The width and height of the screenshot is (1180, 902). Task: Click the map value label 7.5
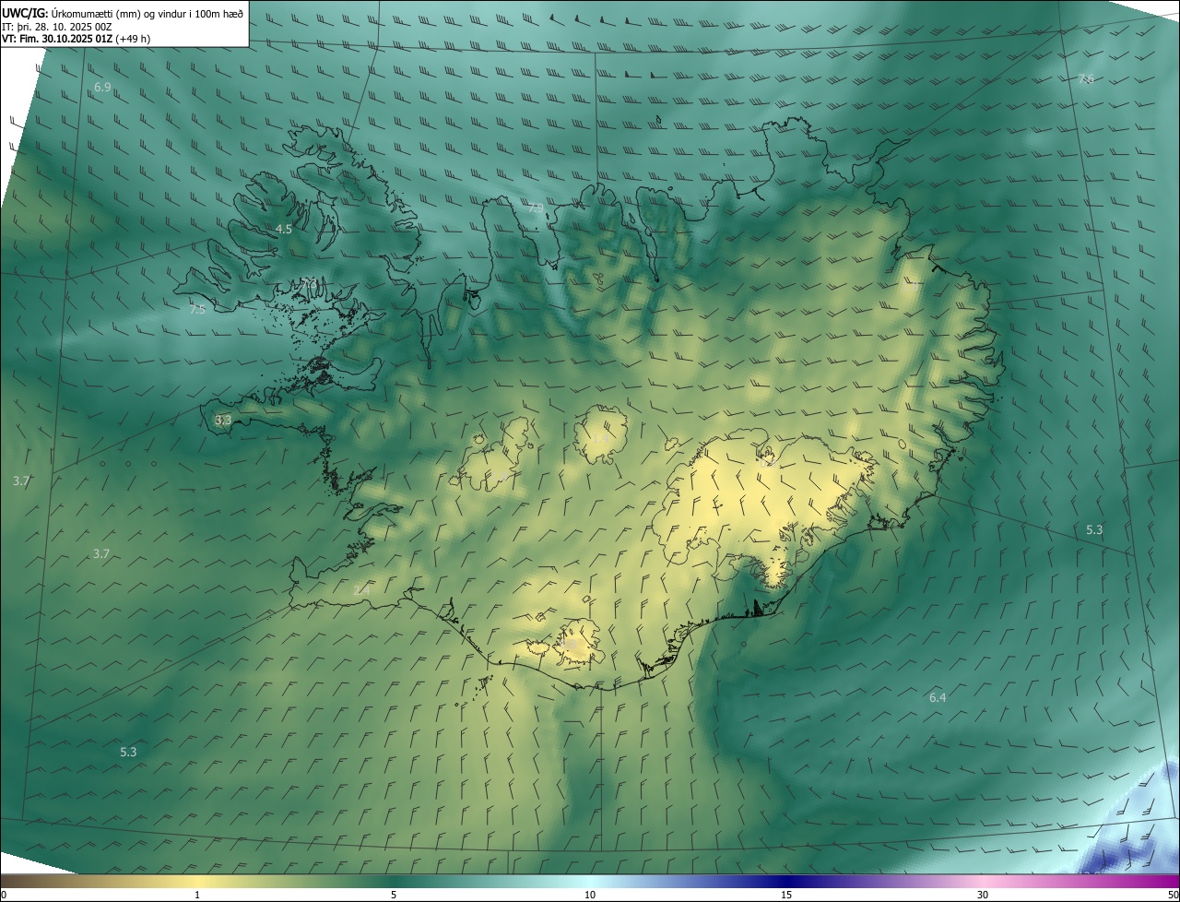(x=197, y=310)
